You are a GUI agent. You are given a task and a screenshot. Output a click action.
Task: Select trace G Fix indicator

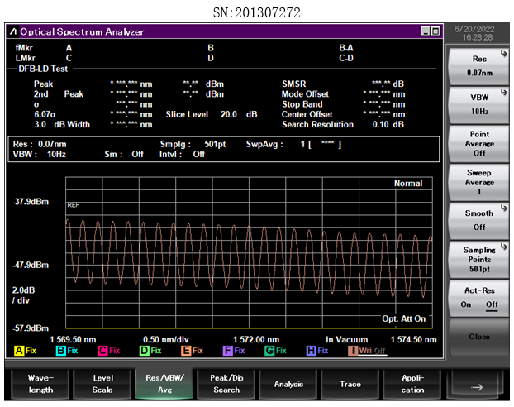coord(275,351)
